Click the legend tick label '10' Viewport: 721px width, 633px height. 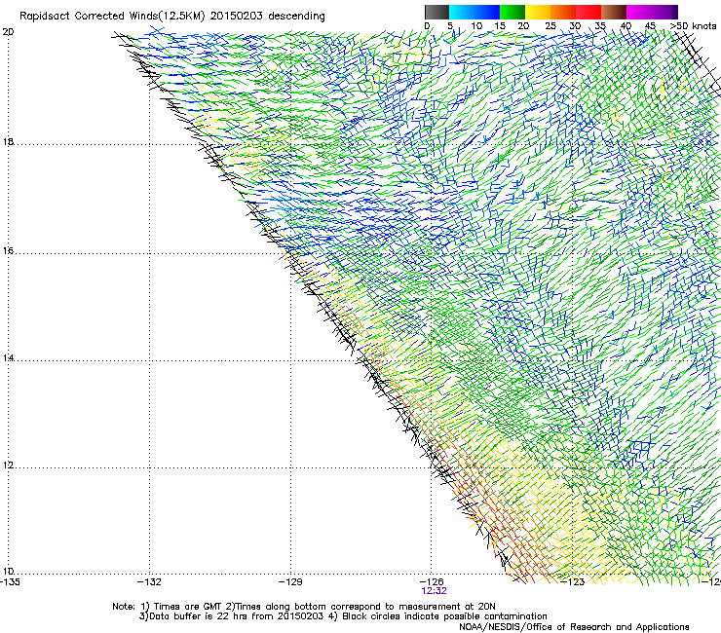(x=476, y=26)
